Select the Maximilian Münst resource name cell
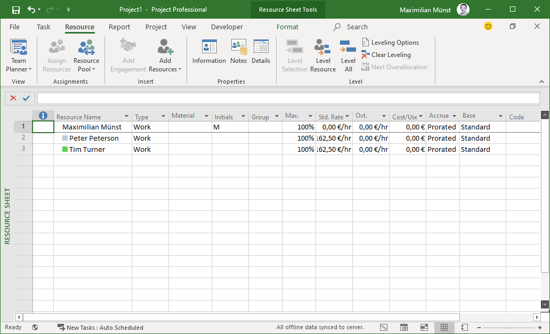550x334 pixels. coord(93,127)
